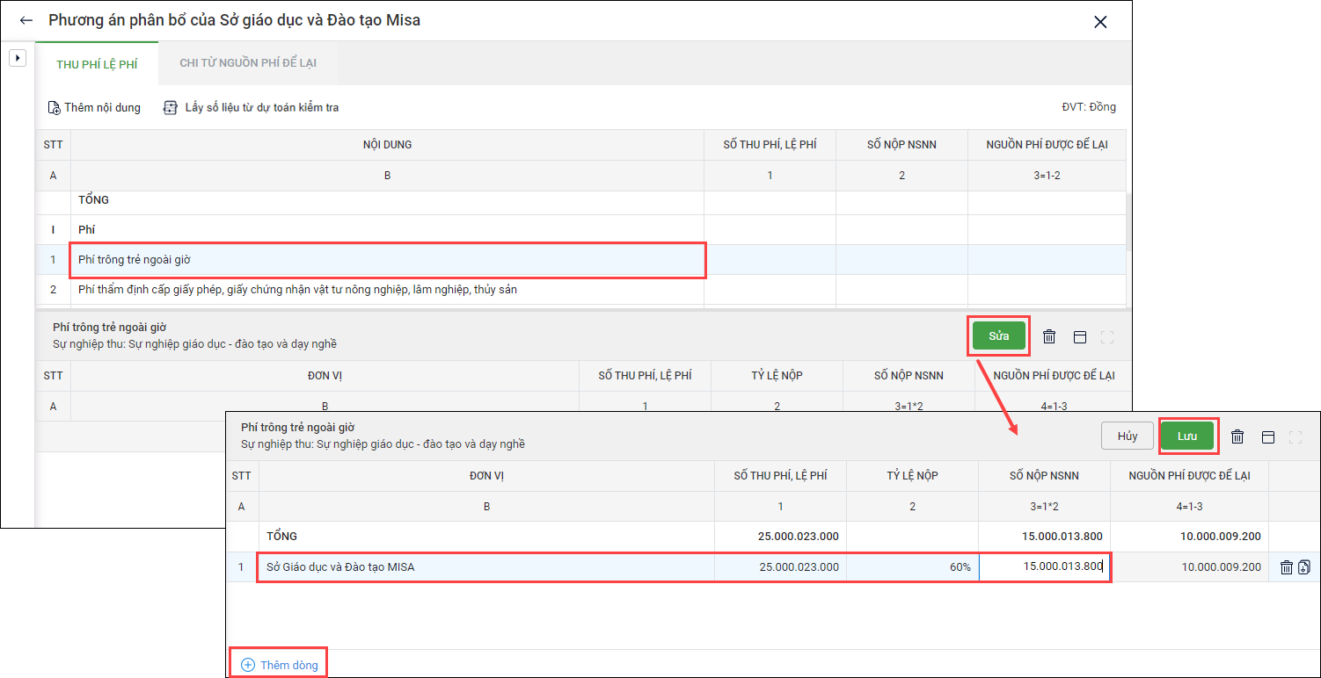Switch to Chi từ nguồn phí để lại tab

247,63
